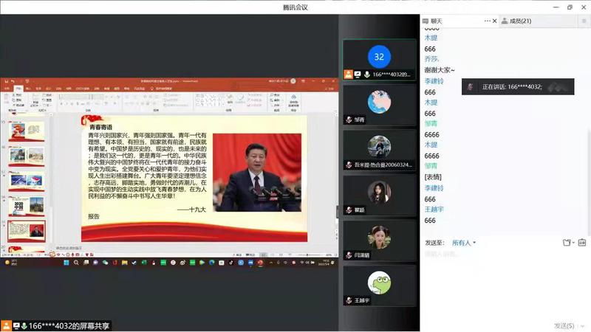
Task: Click the search icon in shared taskbar
Action: click(x=75, y=262)
